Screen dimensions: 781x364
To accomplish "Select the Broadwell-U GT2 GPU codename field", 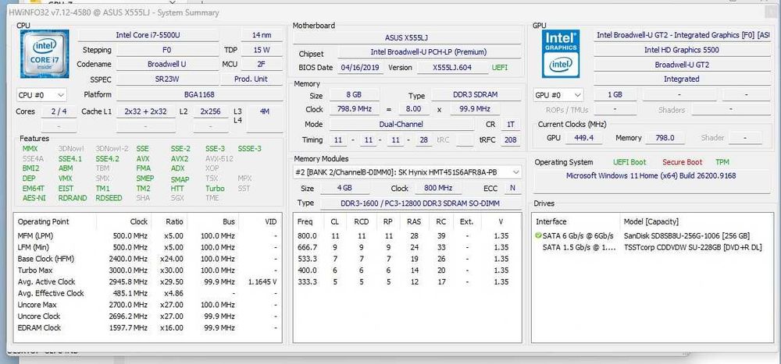I will click(x=681, y=65).
